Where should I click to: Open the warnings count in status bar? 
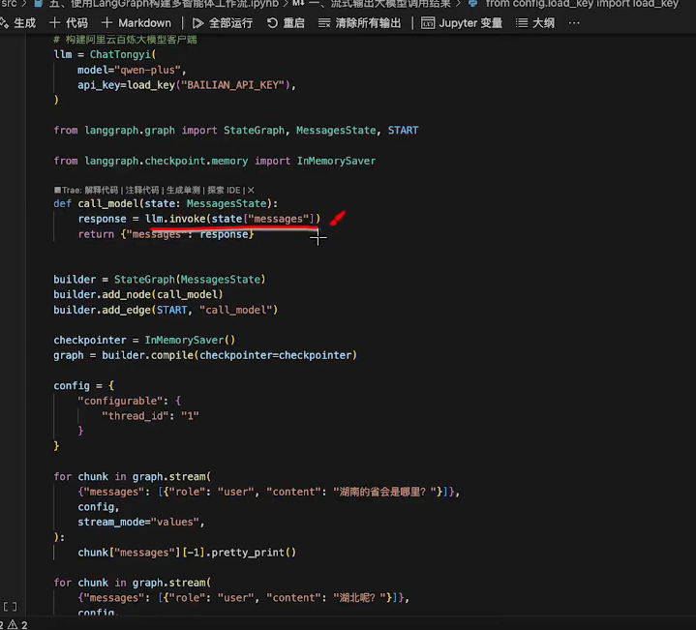[x=17, y=624]
